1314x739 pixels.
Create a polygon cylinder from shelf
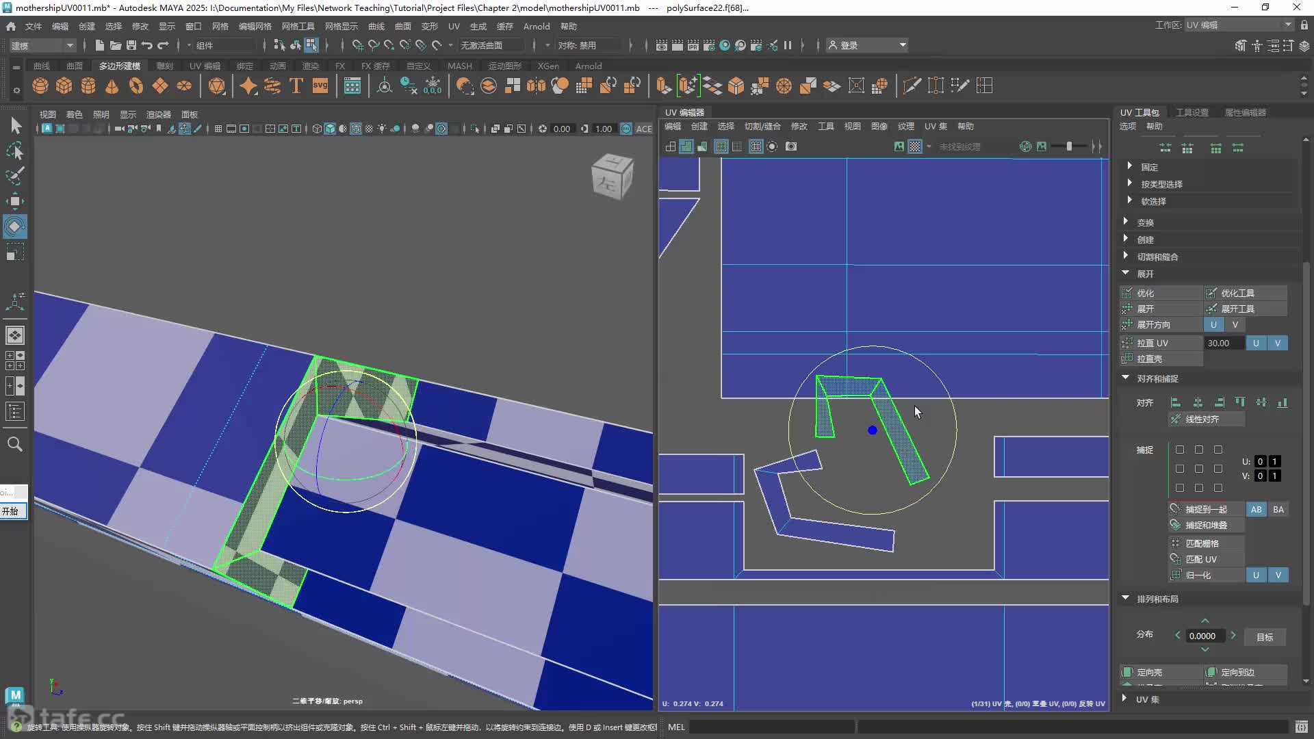tap(88, 86)
